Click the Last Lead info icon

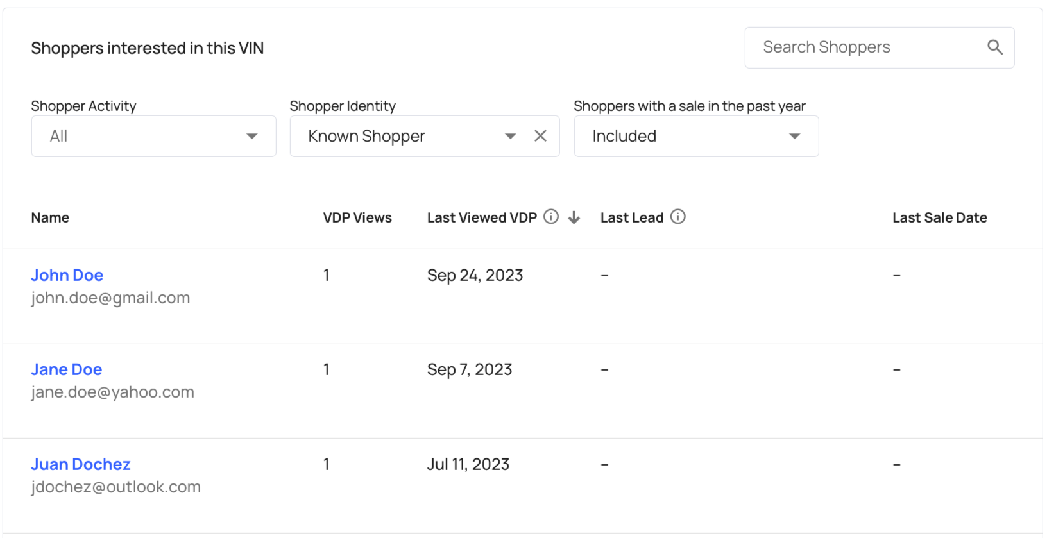[677, 217]
